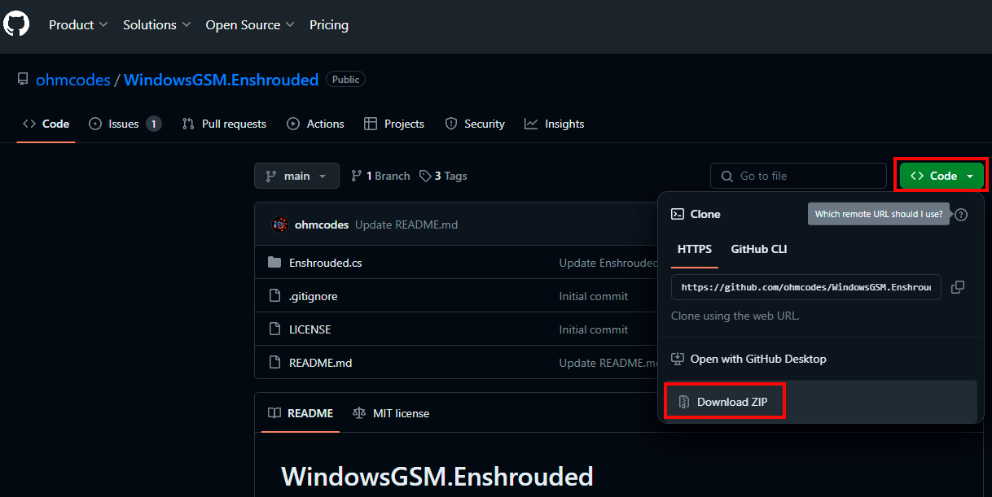Select the Code tab
The height and width of the screenshot is (497, 992).
tap(46, 124)
